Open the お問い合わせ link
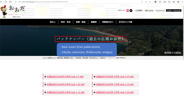The height and width of the screenshot is (97, 184). point(149,10)
